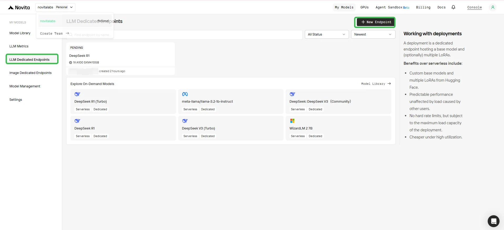Click the arrow next to Model Library

click(x=389, y=84)
